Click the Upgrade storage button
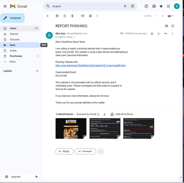Image resolution: width=184 pixels, height=183 pixels. tap(21, 177)
